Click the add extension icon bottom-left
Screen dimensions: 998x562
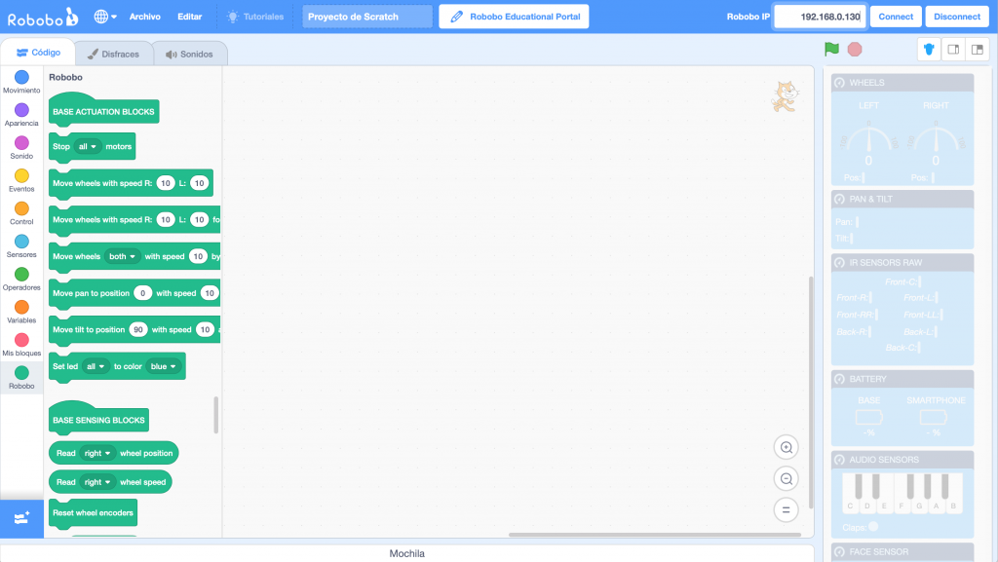(21, 519)
